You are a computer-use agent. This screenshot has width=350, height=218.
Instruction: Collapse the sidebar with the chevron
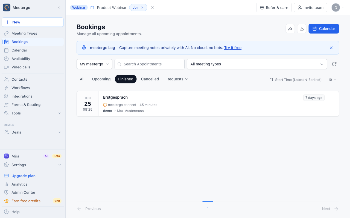coord(59,8)
